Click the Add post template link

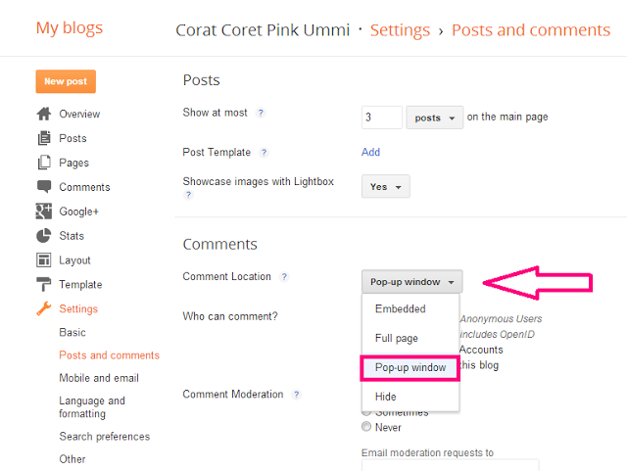370,152
